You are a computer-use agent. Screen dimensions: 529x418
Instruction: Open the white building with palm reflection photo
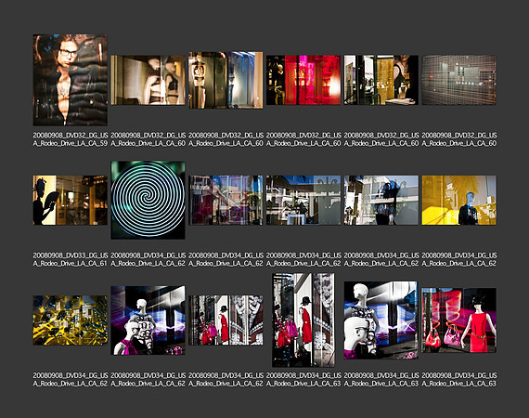pos(303,200)
